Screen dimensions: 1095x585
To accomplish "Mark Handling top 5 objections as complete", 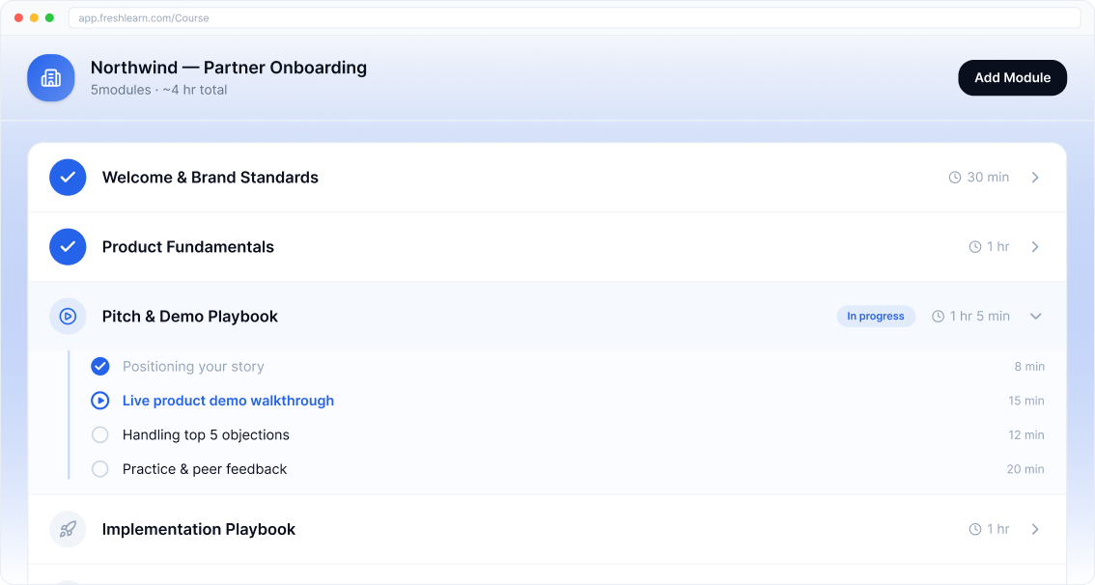I will click(99, 435).
